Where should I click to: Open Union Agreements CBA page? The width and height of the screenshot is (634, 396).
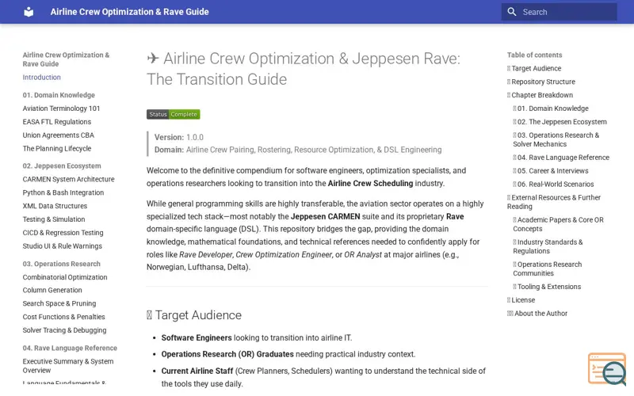pos(58,135)
